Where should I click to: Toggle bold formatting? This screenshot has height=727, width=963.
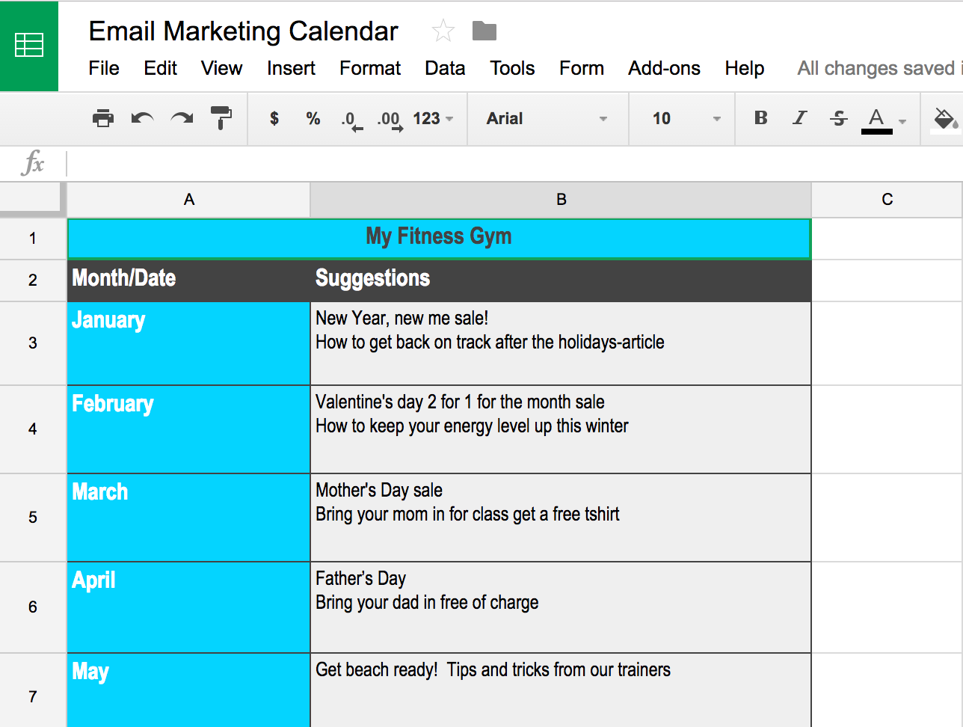(761, 118)
